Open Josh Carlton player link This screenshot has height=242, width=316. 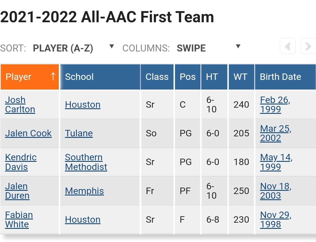(20, 104)
